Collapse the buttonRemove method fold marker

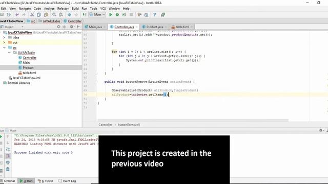[x=97, y=82]
